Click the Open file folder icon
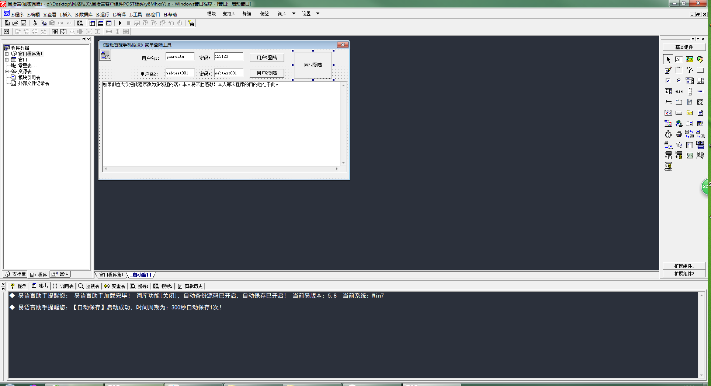 click(x=15, y=23)
